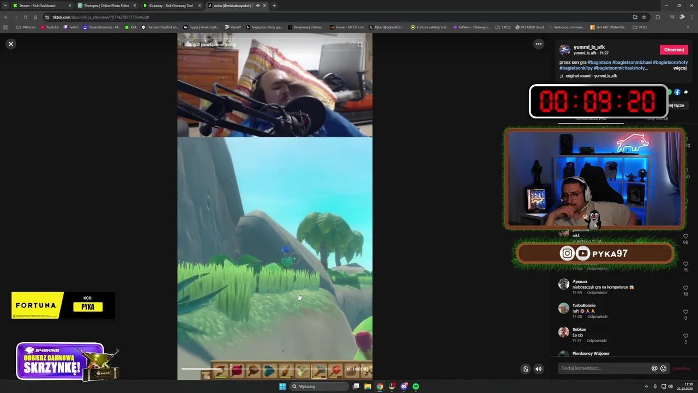
Task: Reply to Sobkus's comment via Odpowiedz
Action: click(597, 341)
